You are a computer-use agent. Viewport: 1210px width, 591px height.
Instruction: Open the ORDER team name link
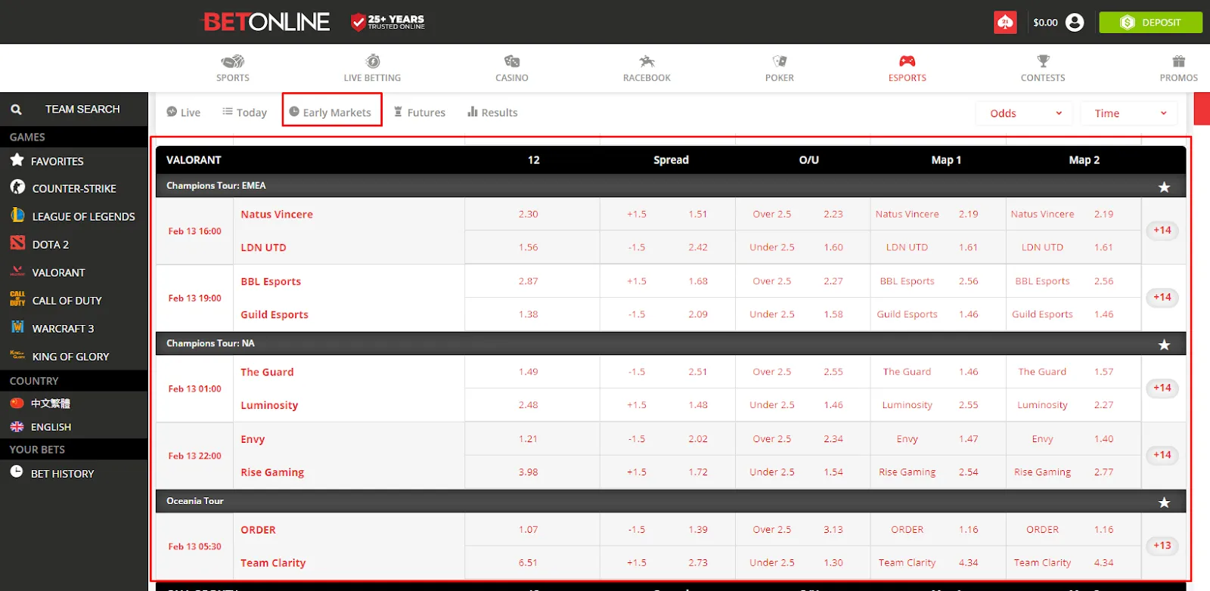click(258, 530)
